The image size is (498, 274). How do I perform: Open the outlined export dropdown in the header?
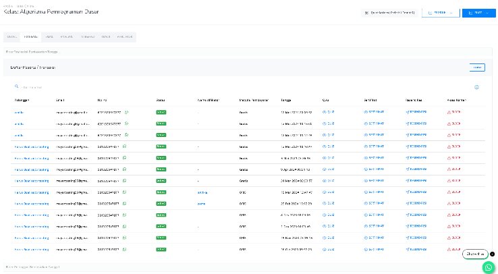(x=441, y=13)
